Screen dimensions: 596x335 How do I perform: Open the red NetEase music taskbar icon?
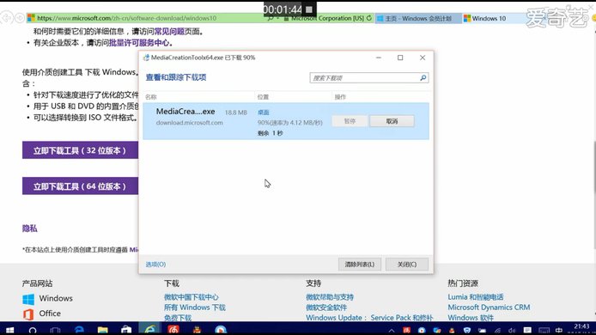173,329
